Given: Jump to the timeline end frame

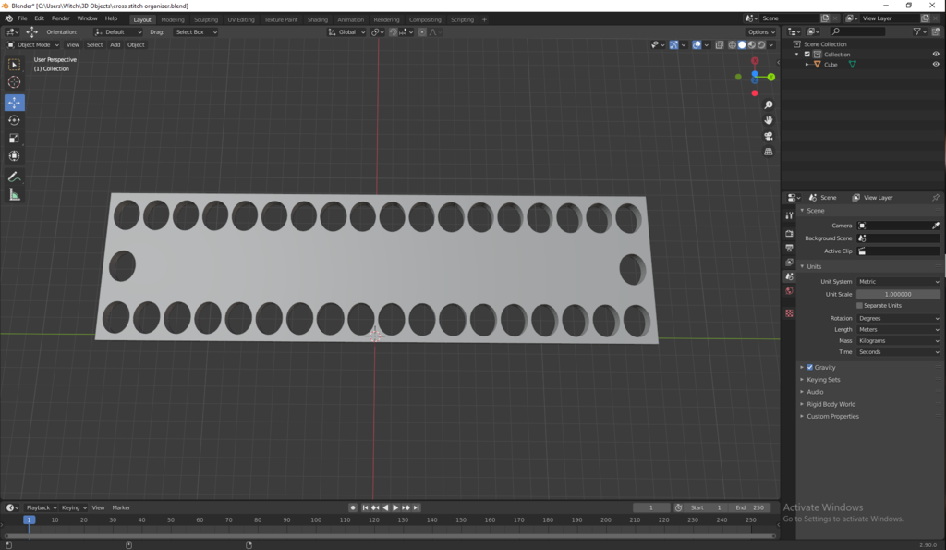Looking at the screenshot, I should pyautogui.click(x=417, y=507).
